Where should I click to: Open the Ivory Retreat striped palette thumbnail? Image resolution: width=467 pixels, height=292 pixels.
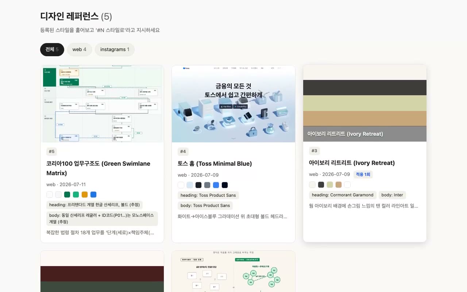click(x=365, y=103)
